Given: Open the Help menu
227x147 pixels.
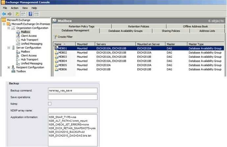Looking at the screenshot, I should 34,8.
